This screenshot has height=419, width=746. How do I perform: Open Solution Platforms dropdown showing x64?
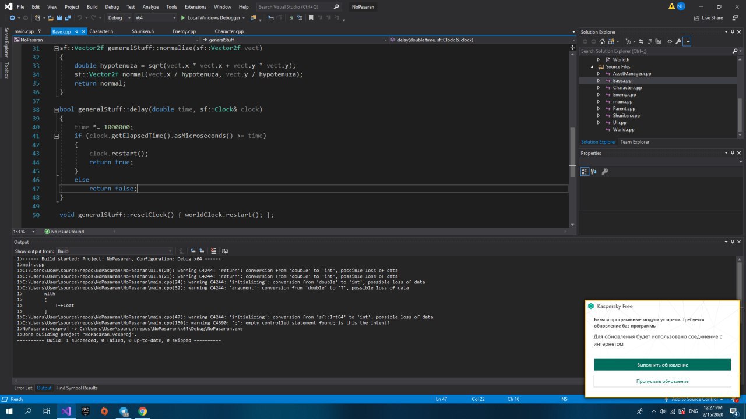coord(154,17)
